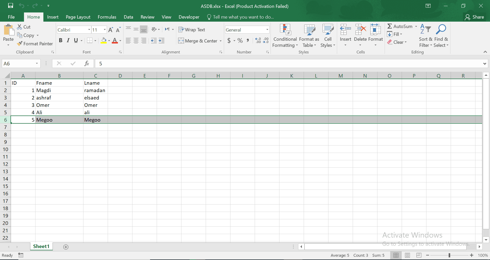Open the File menu
This screenshot has width=490, height=260.
(11, 17)
